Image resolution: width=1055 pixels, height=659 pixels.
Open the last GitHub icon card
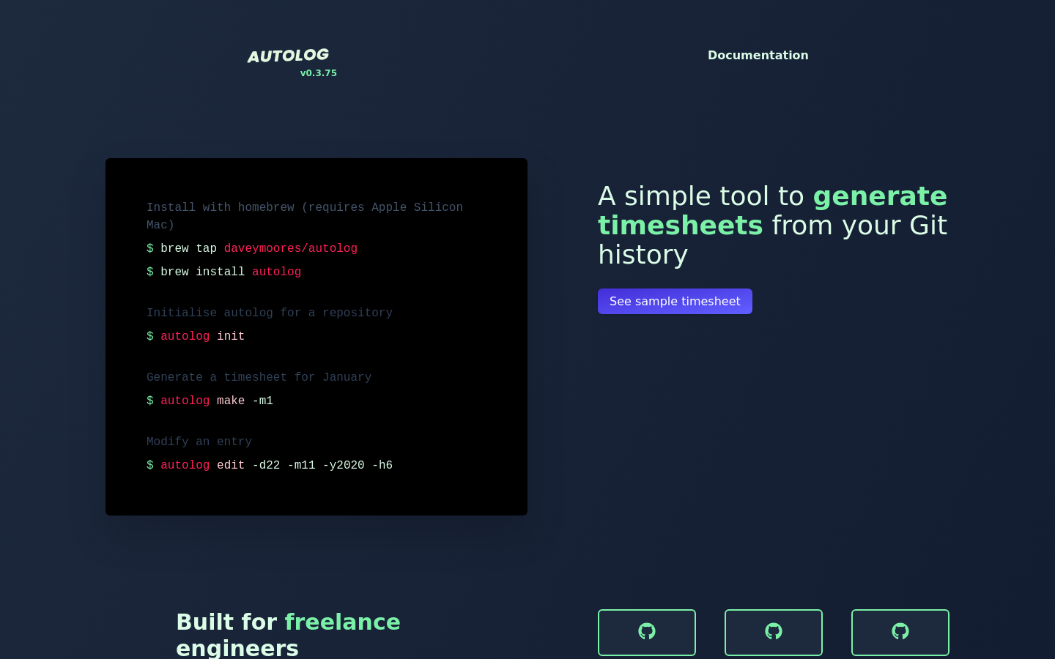tap(900, 633)
